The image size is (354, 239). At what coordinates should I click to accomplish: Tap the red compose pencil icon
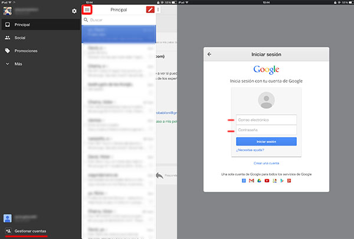pos(150,9)
